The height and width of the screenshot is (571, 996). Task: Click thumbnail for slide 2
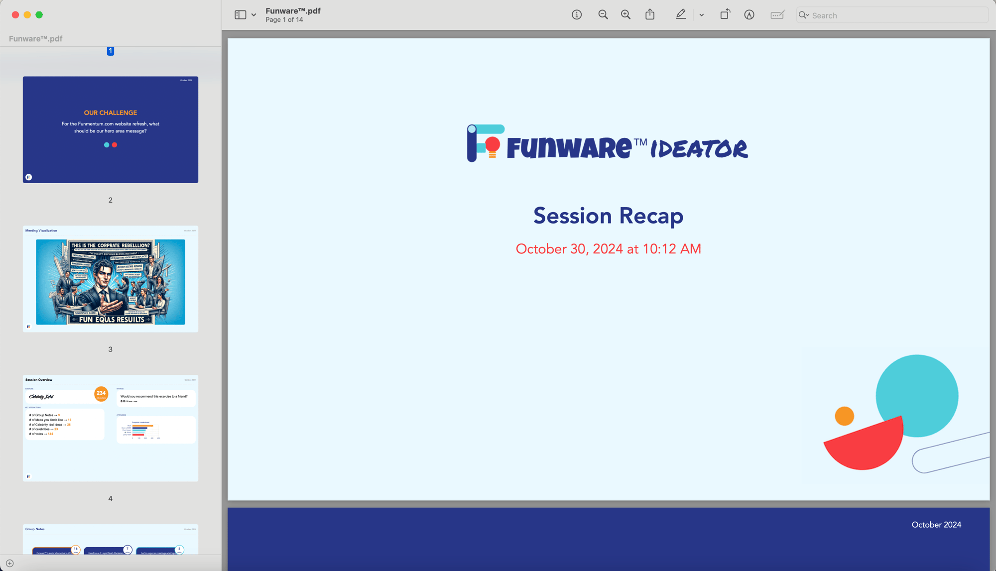point(110,129)
